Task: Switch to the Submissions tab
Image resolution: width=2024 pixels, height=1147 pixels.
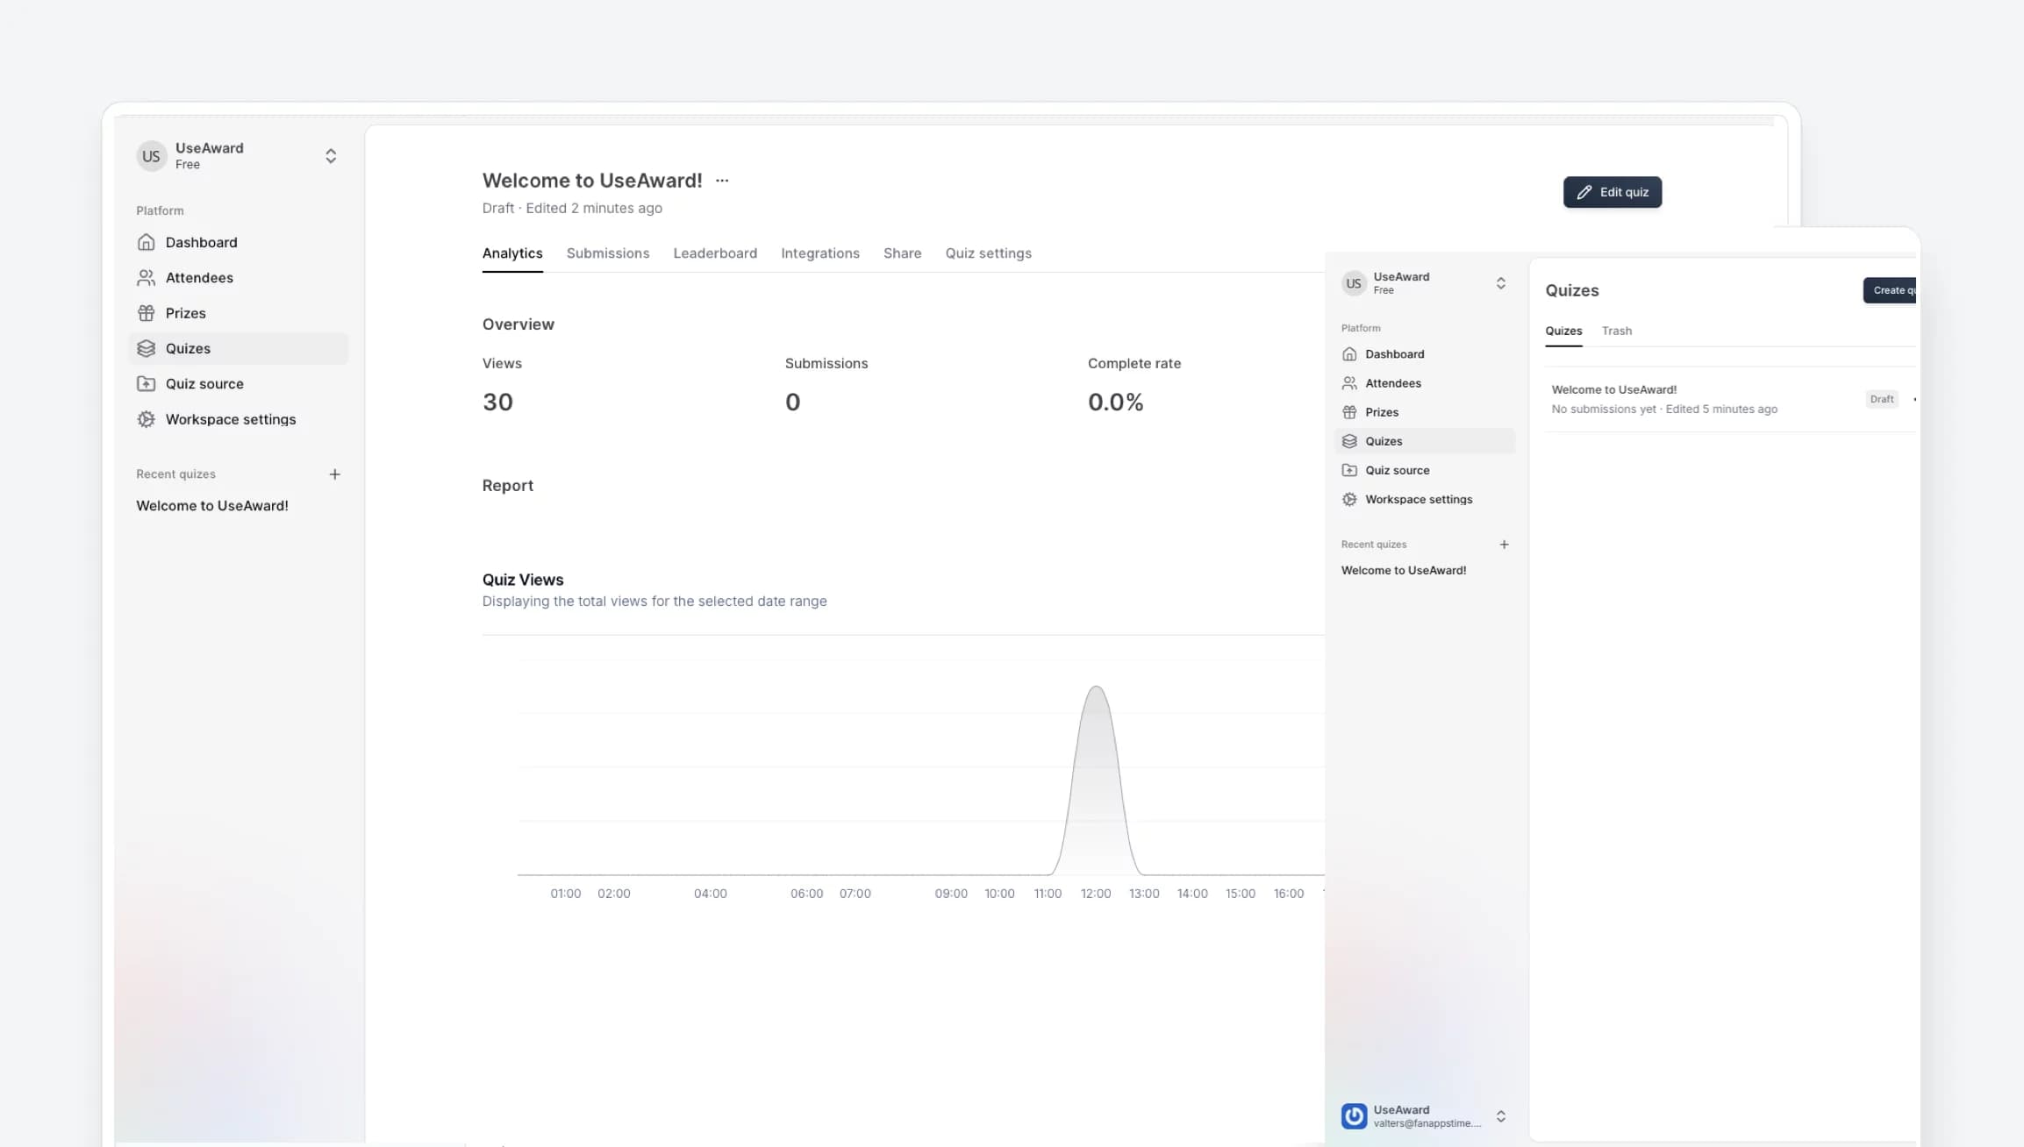Action: pyautogui.click(x=607, y=253)
